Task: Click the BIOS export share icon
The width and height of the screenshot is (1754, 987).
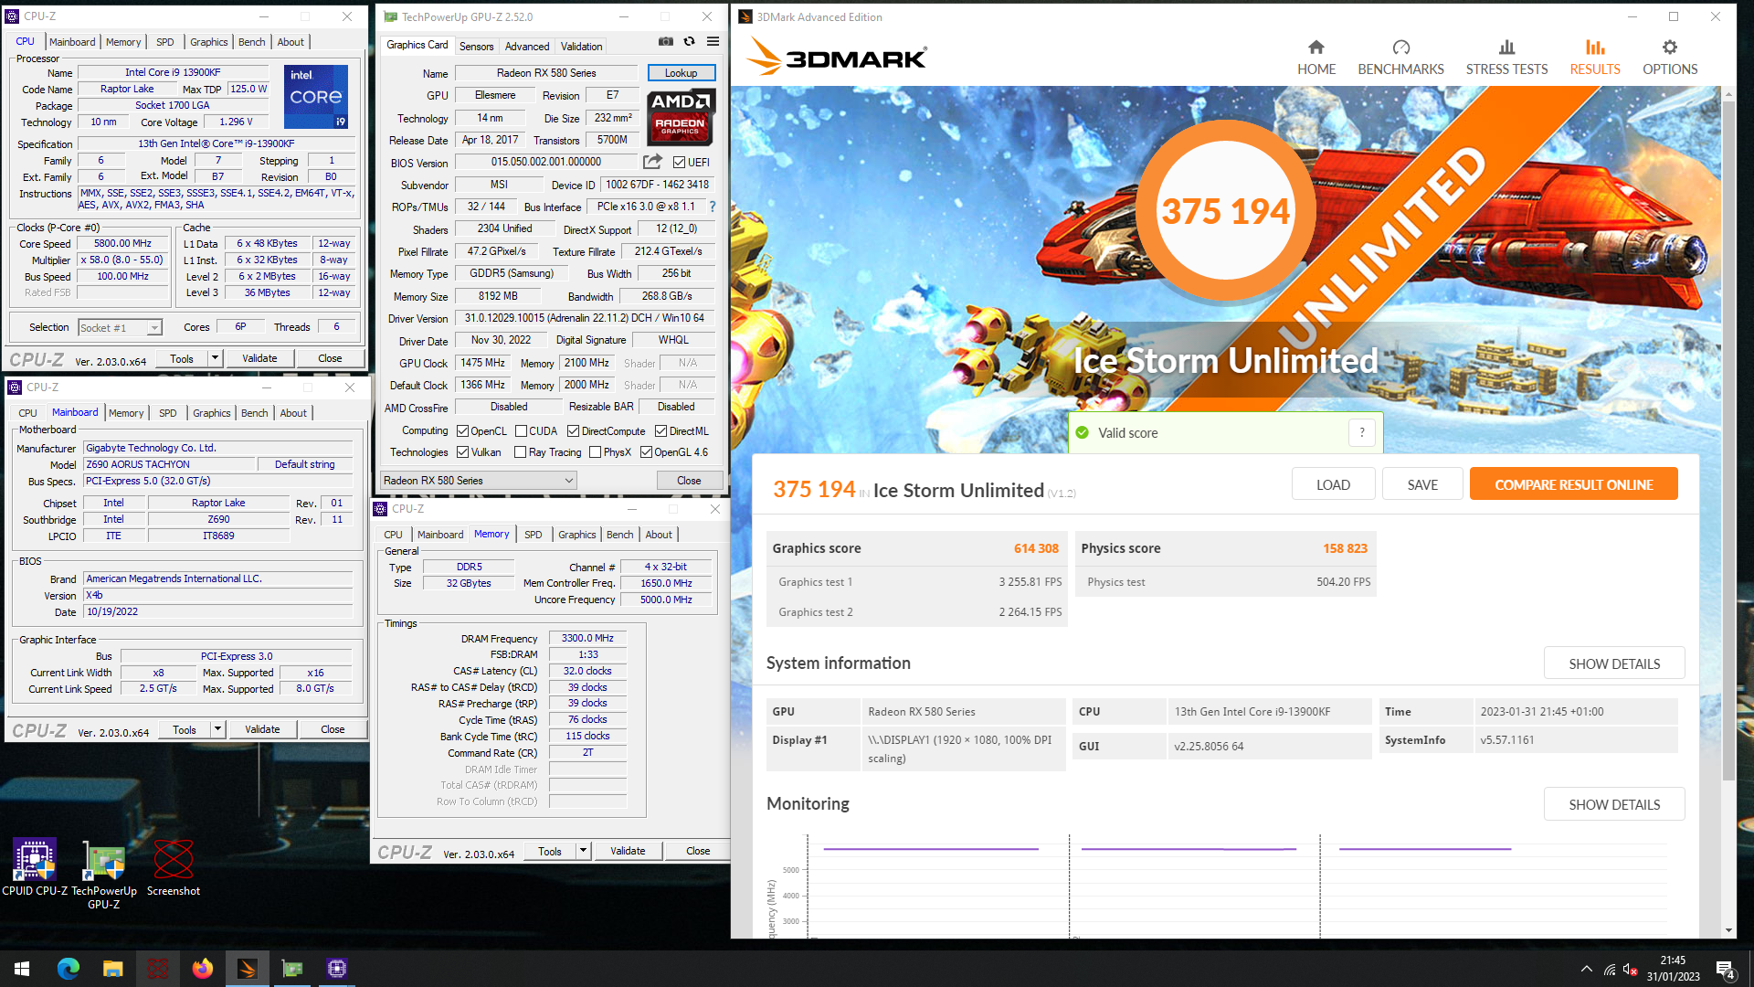Action: pos(652,162)
